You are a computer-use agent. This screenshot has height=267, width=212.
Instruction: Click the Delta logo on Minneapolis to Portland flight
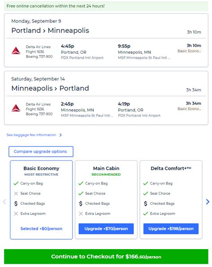pyautogui.click(x=16, y=108)
